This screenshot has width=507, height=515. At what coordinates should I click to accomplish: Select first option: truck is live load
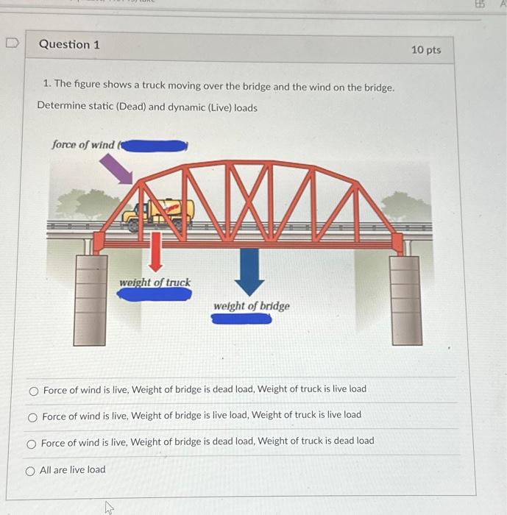point(34,391)
